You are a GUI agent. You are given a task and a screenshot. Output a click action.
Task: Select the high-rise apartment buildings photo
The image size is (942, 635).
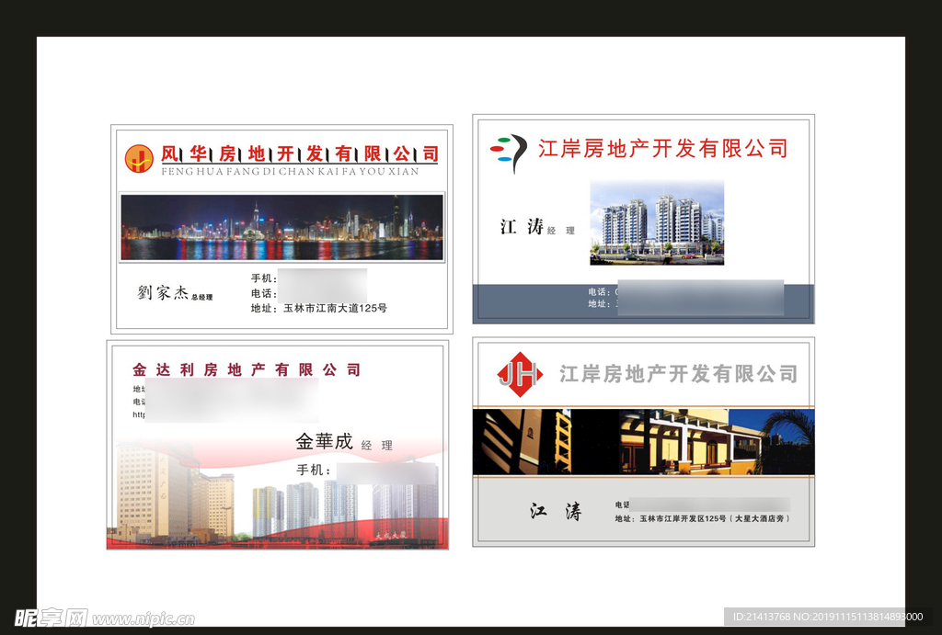click(656, 222)
